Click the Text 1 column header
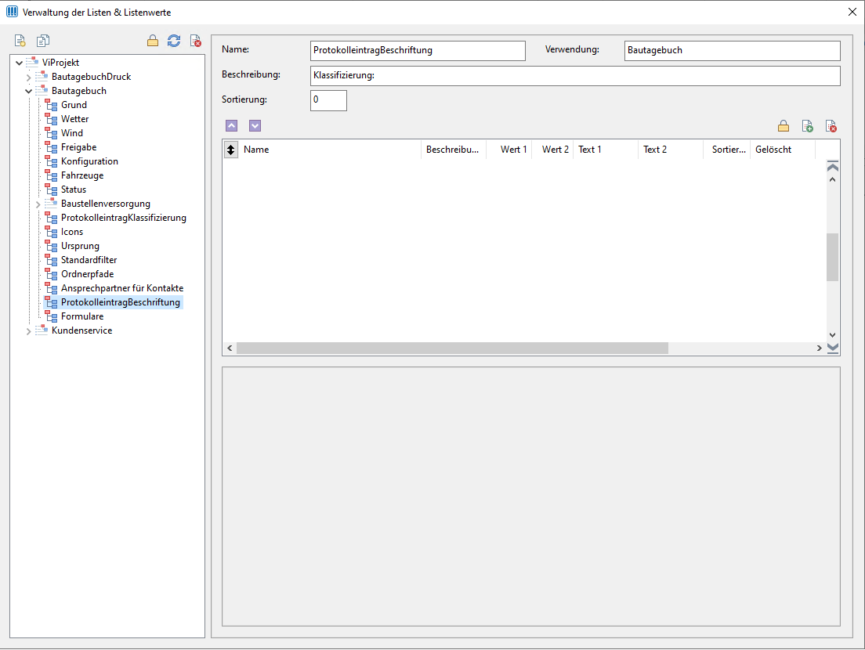Viewport: 865px width, 650px height. (606, 150)
